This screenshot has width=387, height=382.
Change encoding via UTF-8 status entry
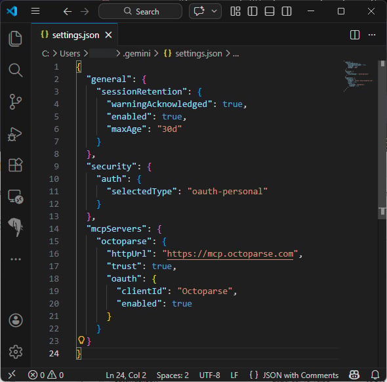[x=209, y=375]
